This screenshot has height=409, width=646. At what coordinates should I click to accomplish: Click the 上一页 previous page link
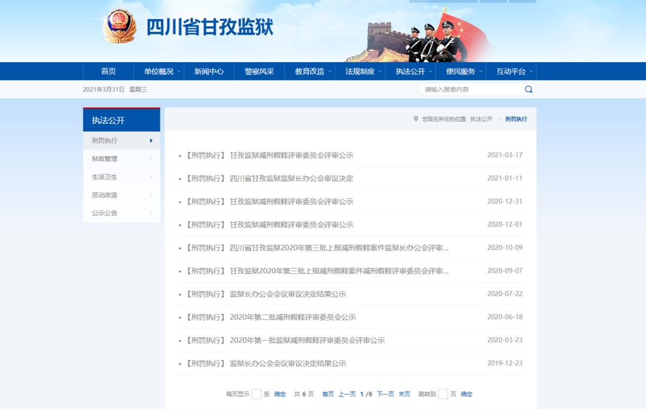coord(347,394)
